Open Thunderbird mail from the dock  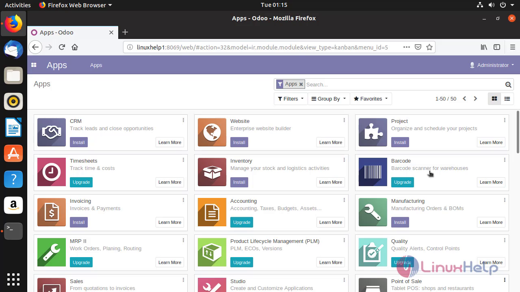point(13,49)
